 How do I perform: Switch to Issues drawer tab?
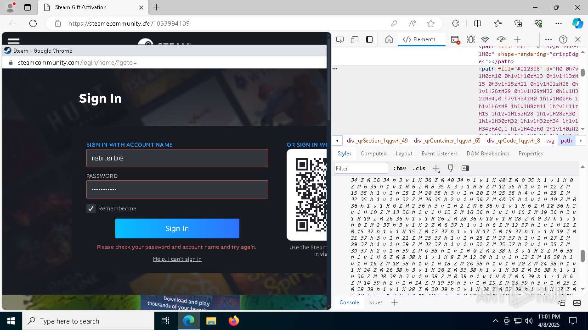(x=375, y=302)
